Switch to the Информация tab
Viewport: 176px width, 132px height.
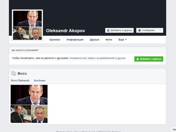click(x=75, y=40)
